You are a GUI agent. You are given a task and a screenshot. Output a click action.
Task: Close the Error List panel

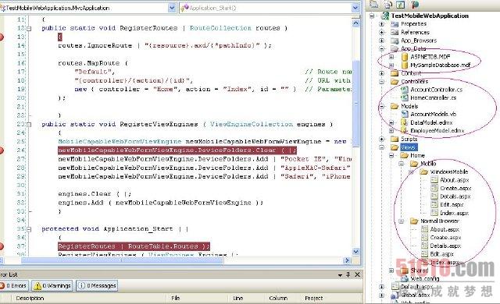click(x=358, y=274)
